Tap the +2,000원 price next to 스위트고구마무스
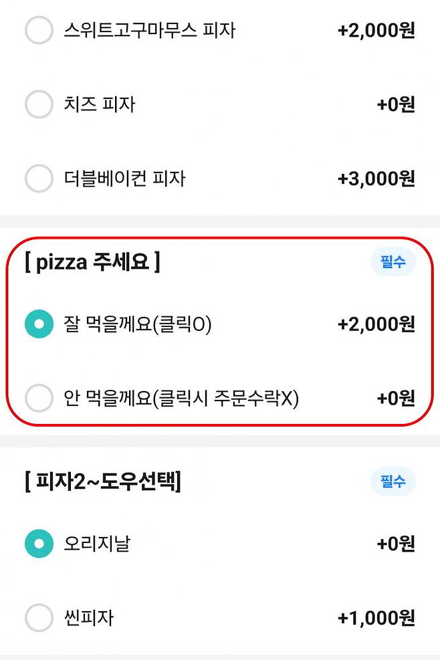This screenshot has height=660, width=440. pos(376,29)
